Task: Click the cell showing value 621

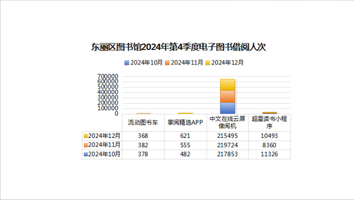Action: pos(185,136)
